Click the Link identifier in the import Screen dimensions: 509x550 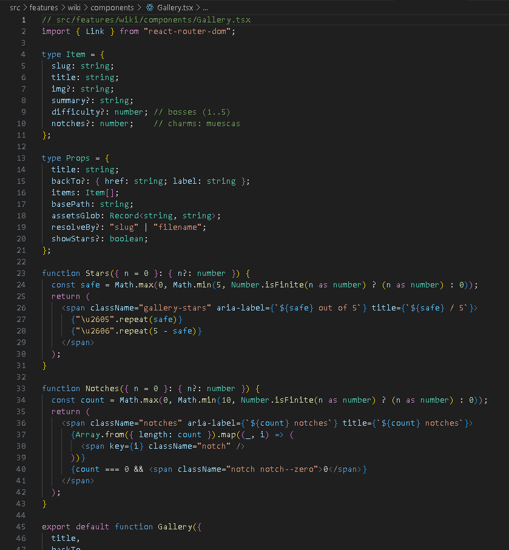click(x=95, y=31)
